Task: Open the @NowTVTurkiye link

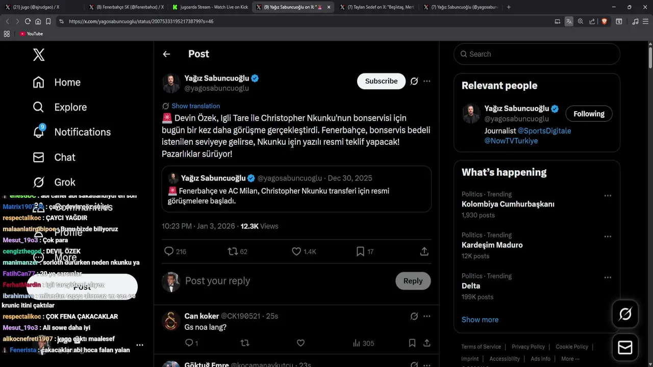Action: click(x=511, y=141)
